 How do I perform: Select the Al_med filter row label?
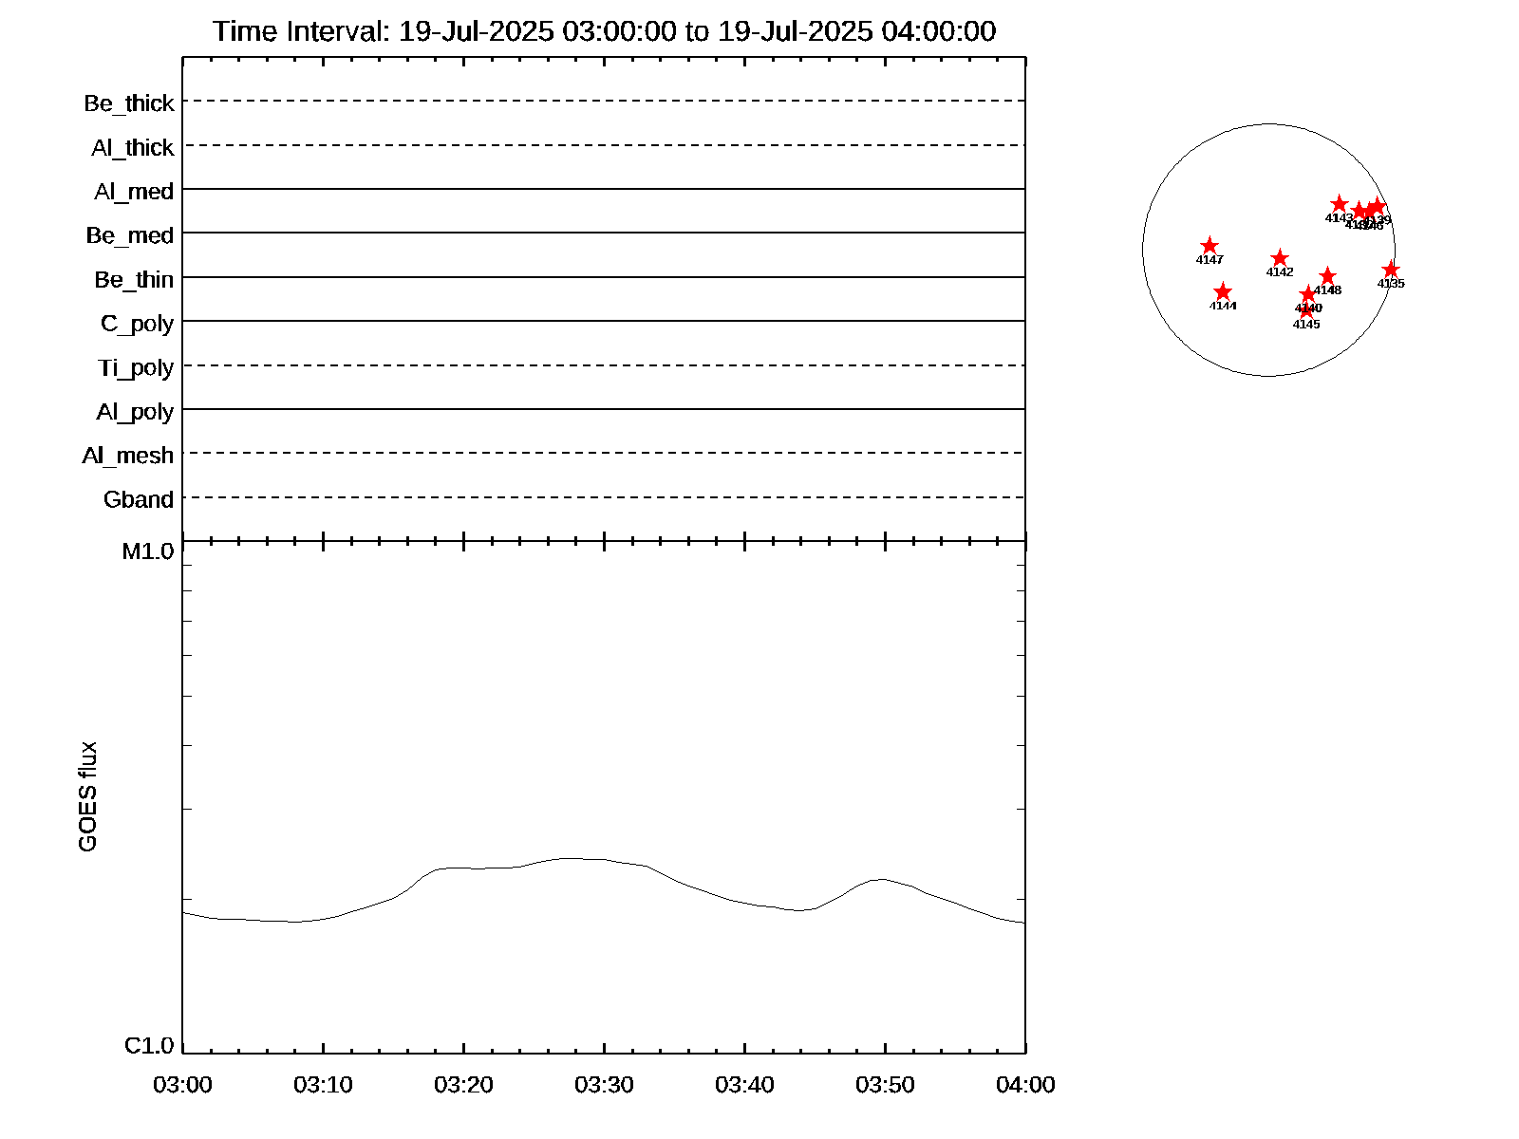tap(134, 192)
